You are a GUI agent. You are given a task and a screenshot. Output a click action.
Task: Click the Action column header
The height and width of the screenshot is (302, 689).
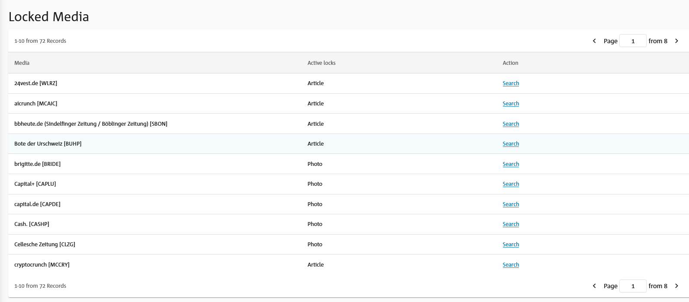pos(510,63)
